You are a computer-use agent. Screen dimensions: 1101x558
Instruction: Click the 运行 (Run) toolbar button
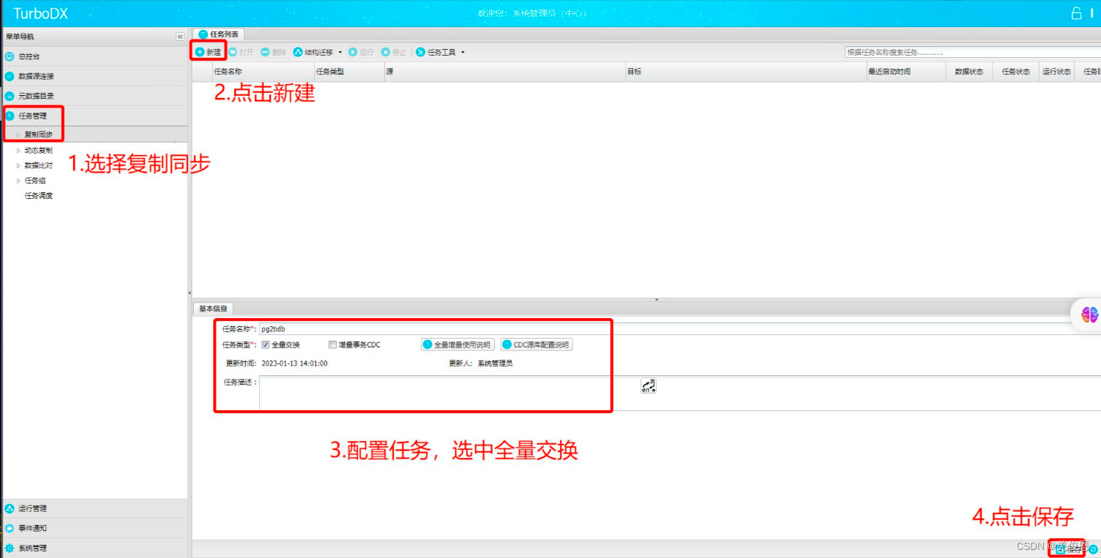click(x=361, y=52)
